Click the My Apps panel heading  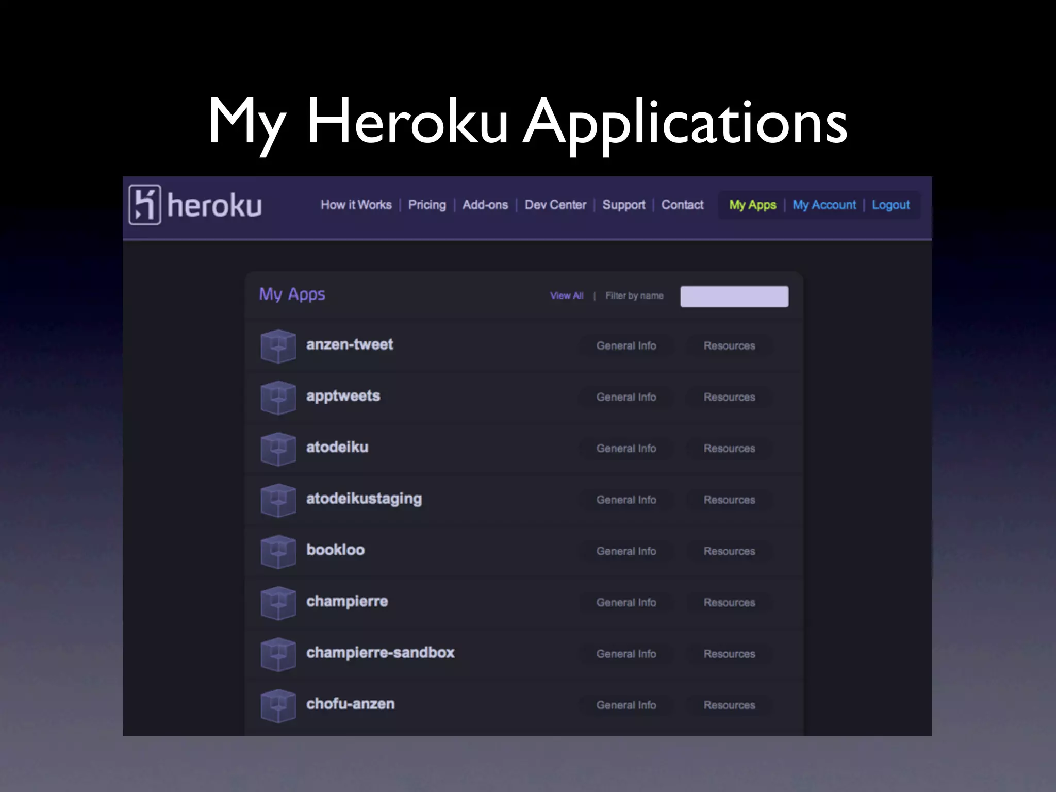[292, 294]
